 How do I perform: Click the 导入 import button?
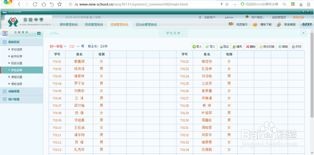[x=210, y=47]
